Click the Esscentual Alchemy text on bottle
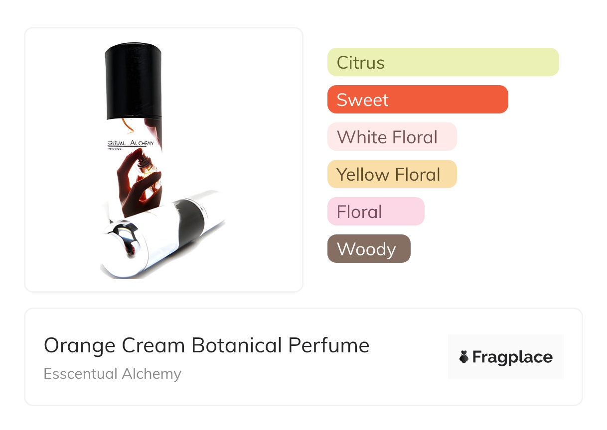This screenshot has width=607, height=430. tap(131, 143)
